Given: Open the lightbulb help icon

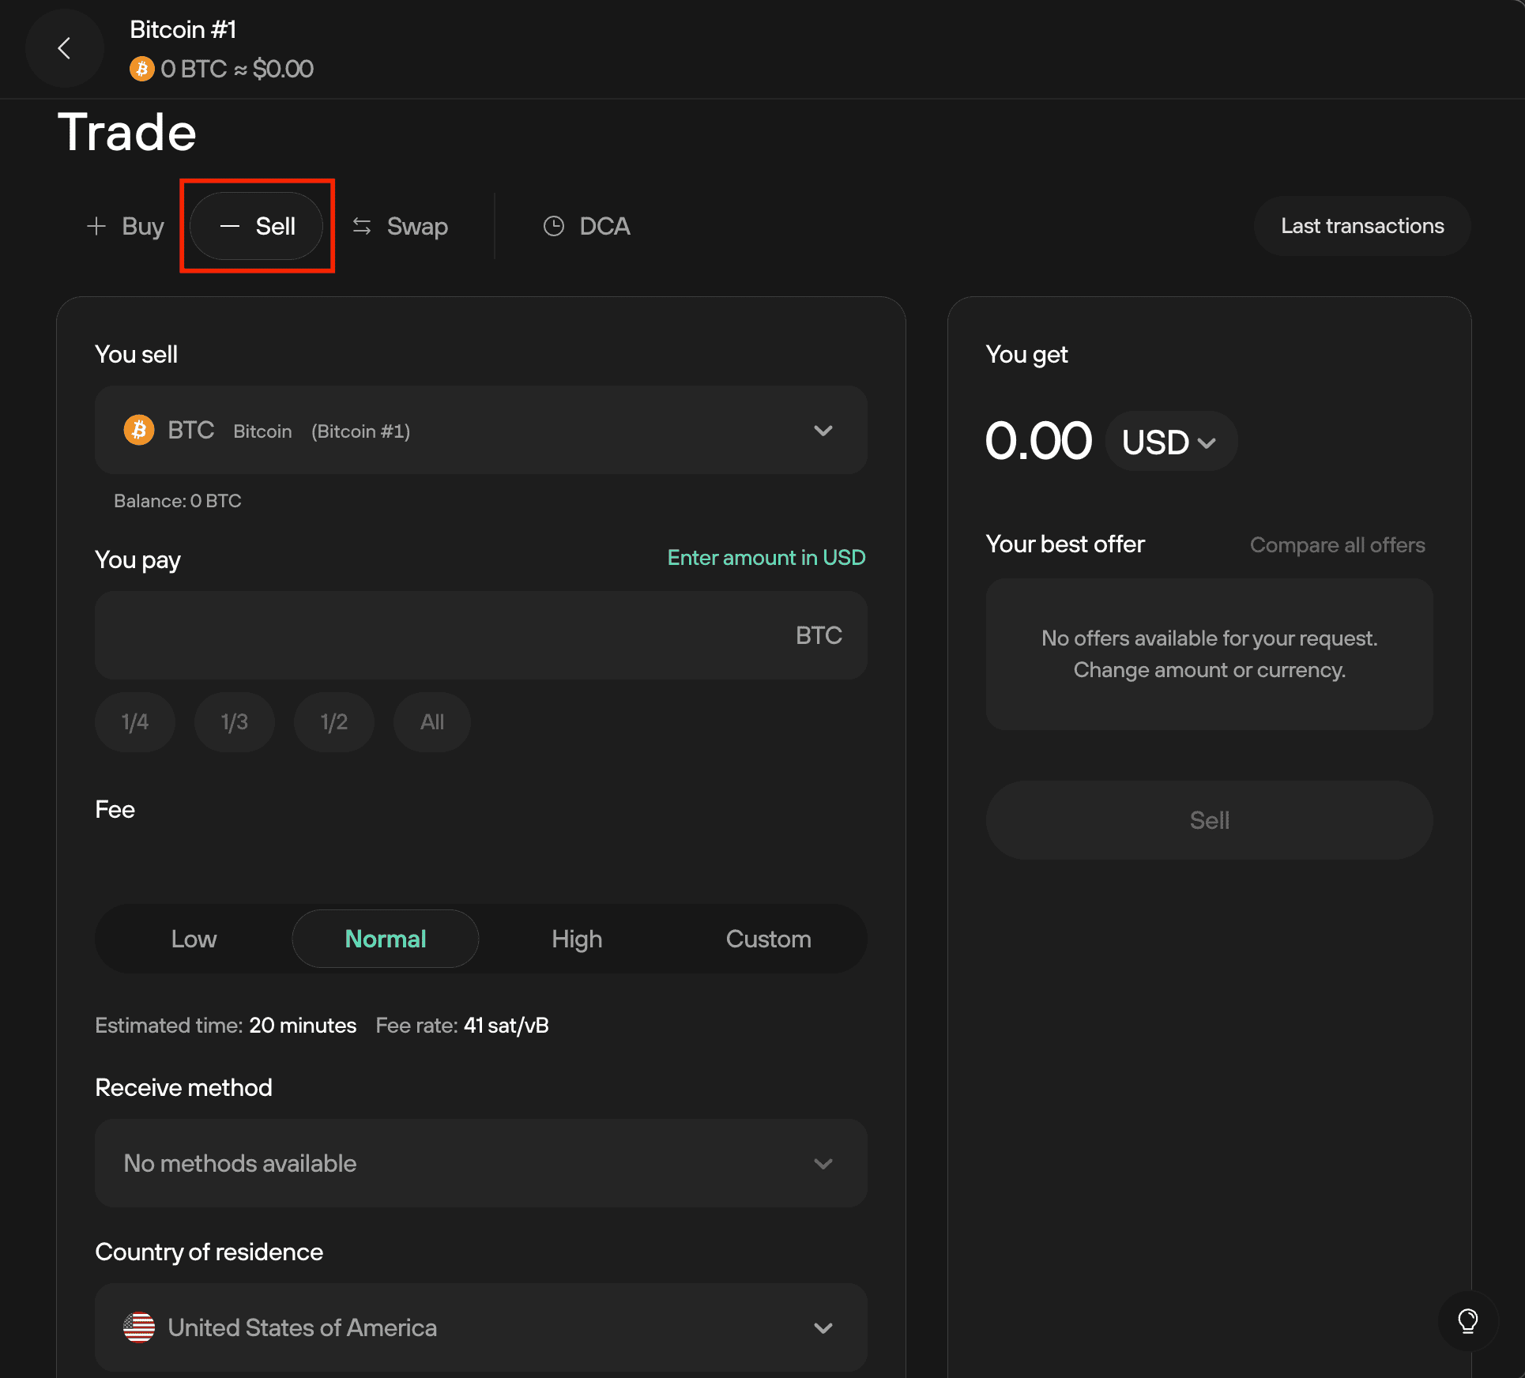Looking at the screenshot, I should tap(1467, 1320).
